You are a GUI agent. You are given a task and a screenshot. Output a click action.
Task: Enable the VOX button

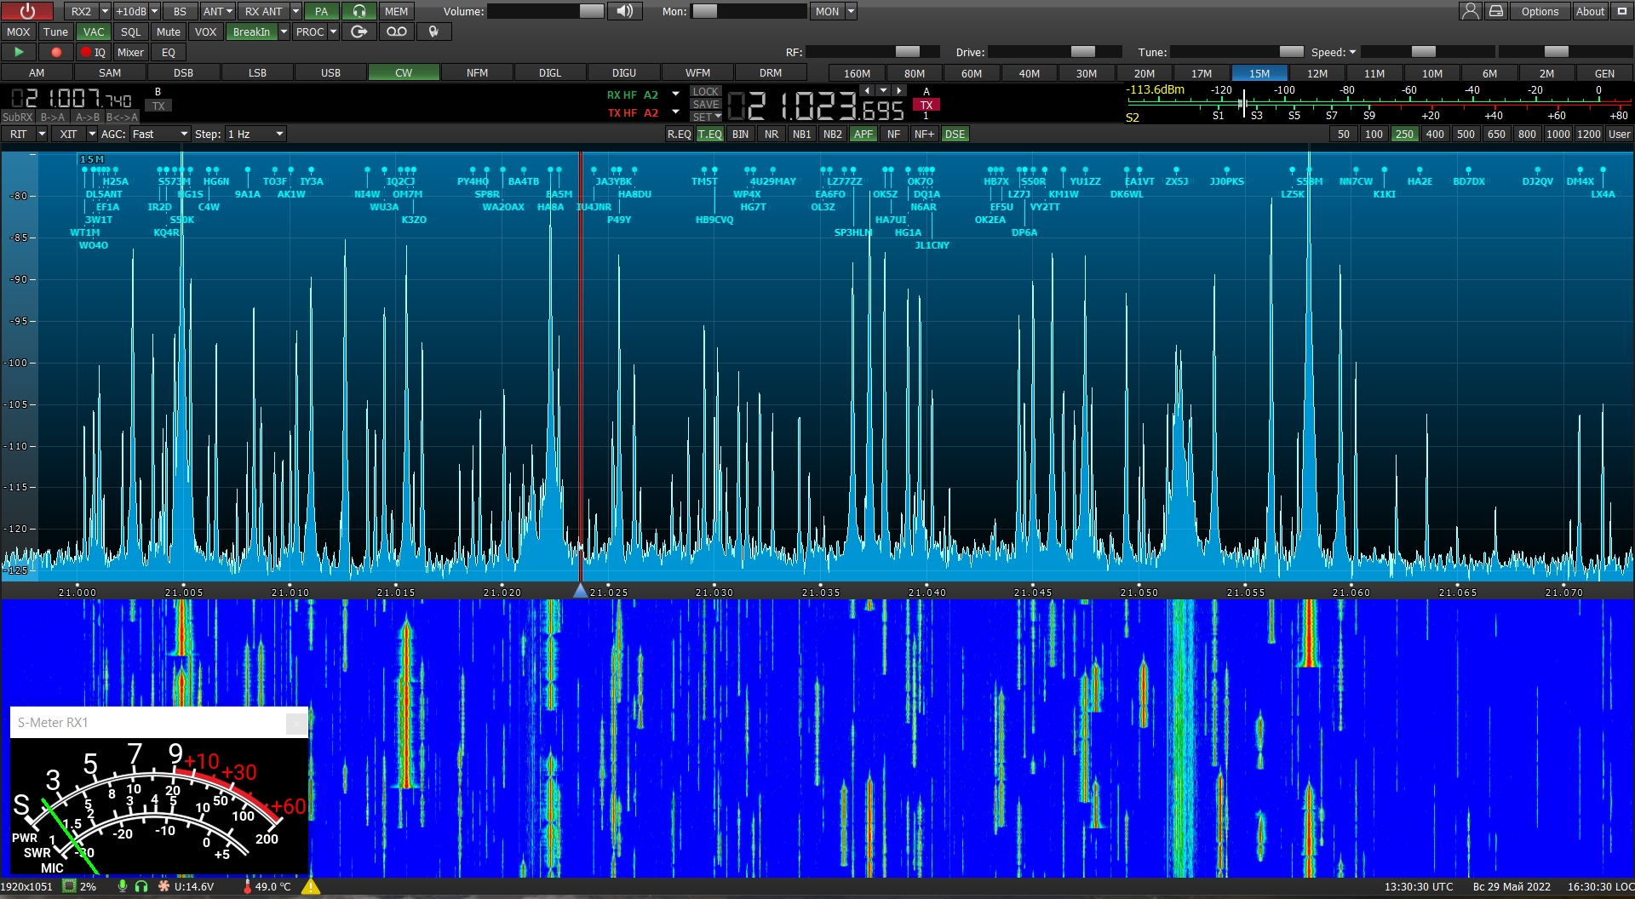205,31
